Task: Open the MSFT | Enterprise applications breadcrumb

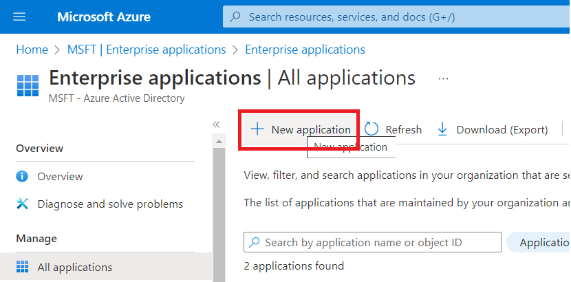Action: point(147,50)
